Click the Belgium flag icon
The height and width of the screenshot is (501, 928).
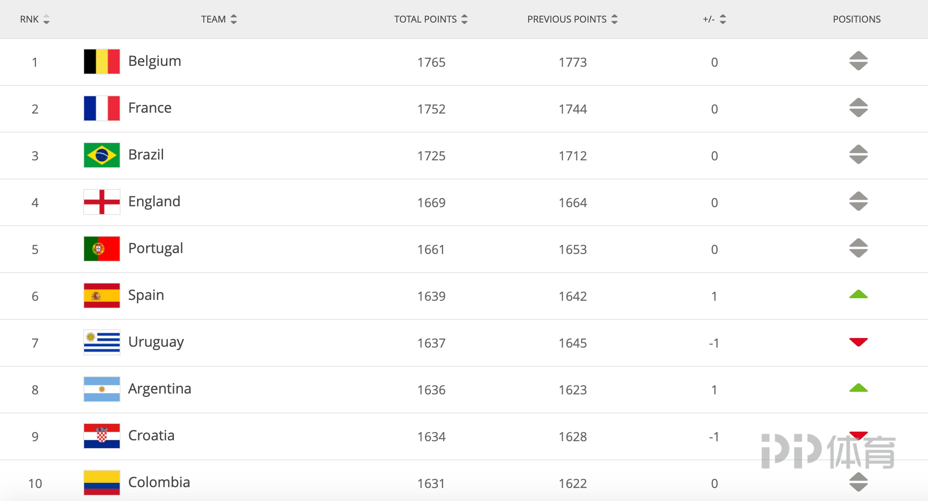tap(101, 62)
